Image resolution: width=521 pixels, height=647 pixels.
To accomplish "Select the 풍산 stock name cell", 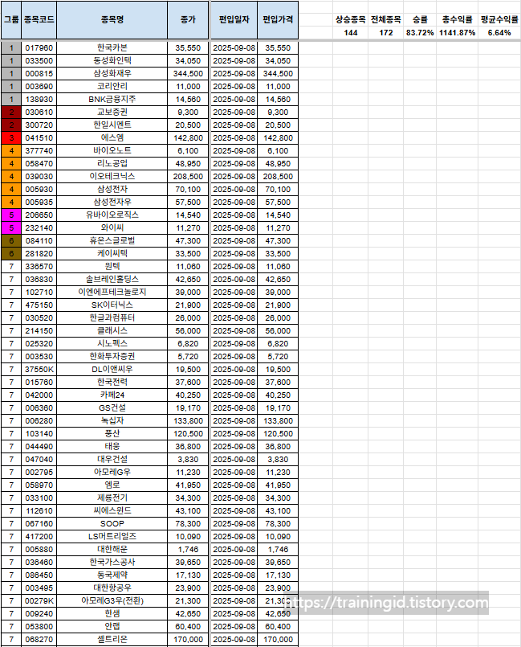I will 112,434.
